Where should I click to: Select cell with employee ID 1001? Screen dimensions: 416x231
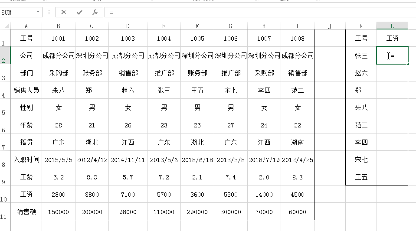pyautogui.click(x=59, y=38)
